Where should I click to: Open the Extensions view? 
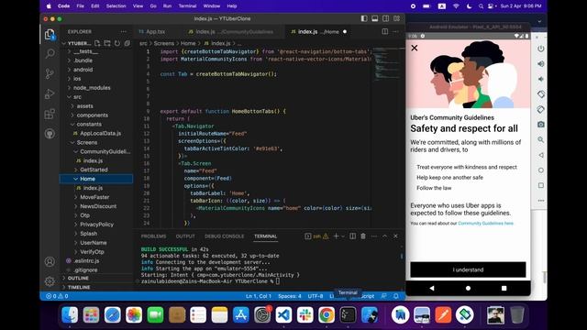pos(50,114)
